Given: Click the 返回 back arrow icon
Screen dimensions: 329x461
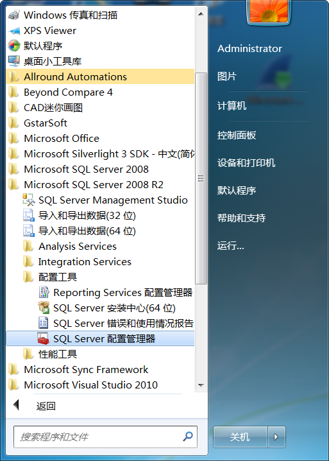Looking at the screenshot, I should point(16,405).
